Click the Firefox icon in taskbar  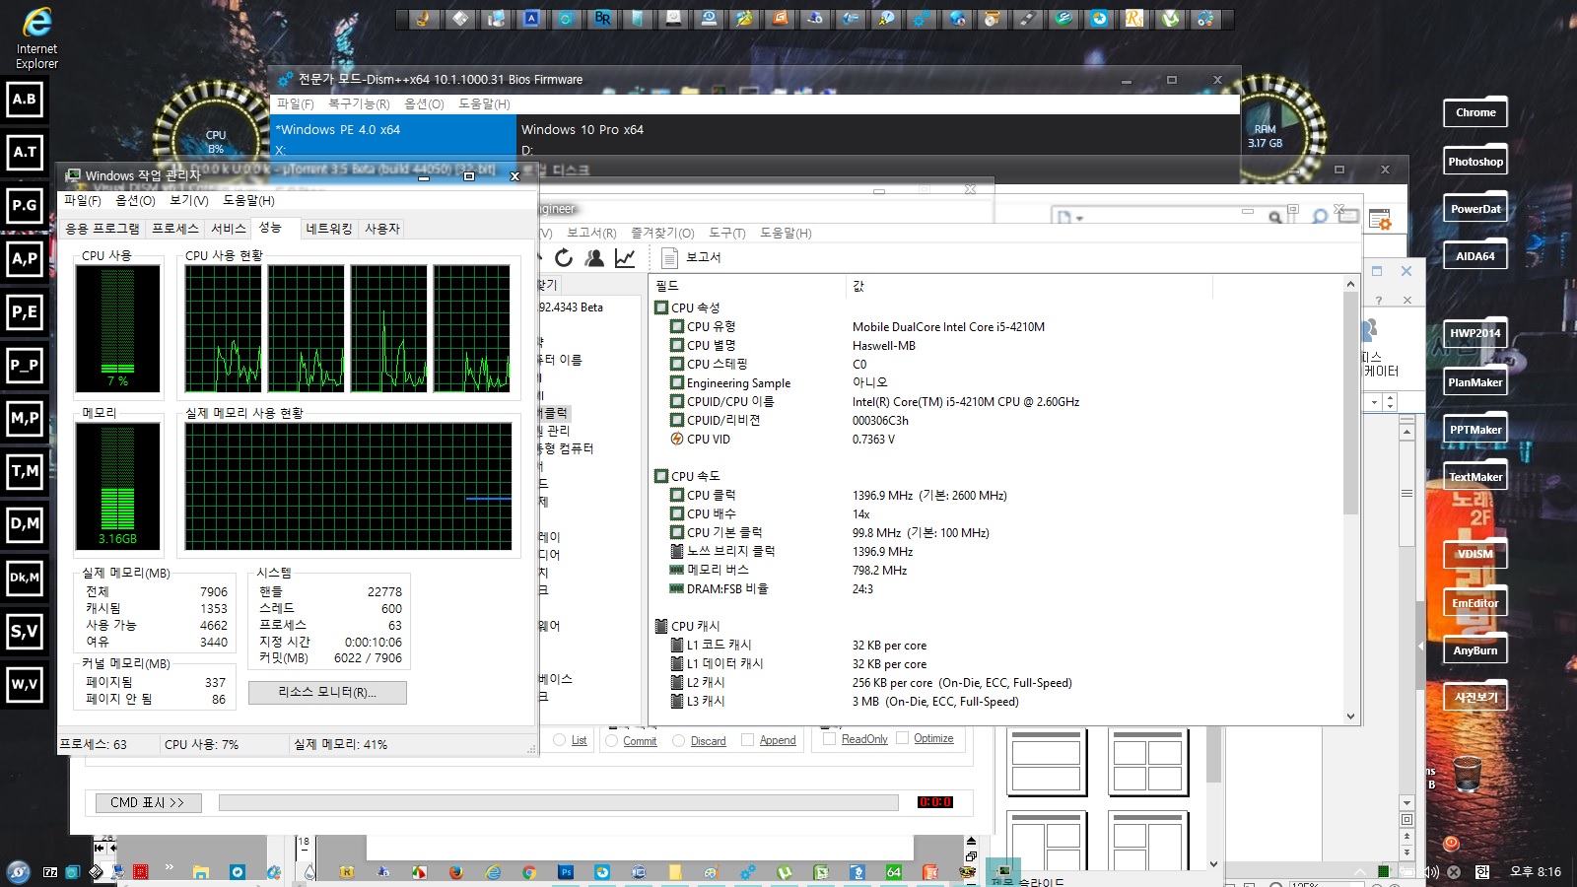455,872
